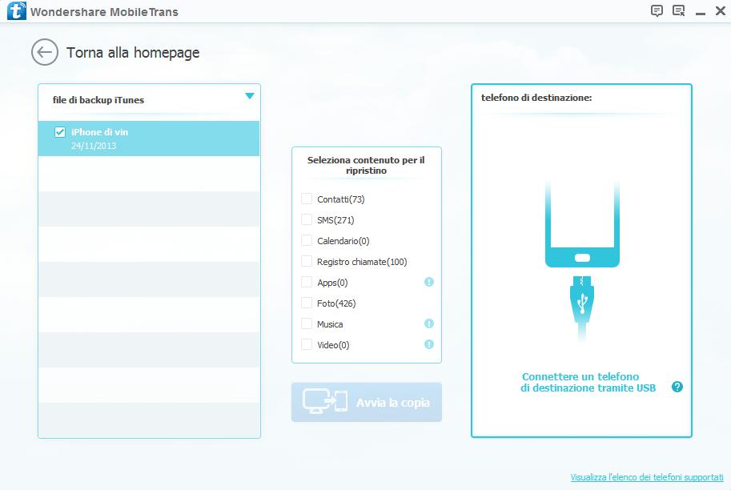Click the back arrow circle icon
This screenshot has width=731, height=490.
45,52
